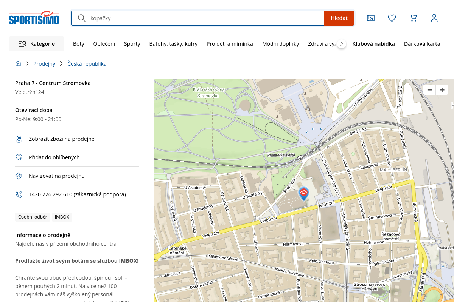The width and height of the screenshot is (454, 302).
Task: Zoom in on the map
Action: (x=442, y=90)
